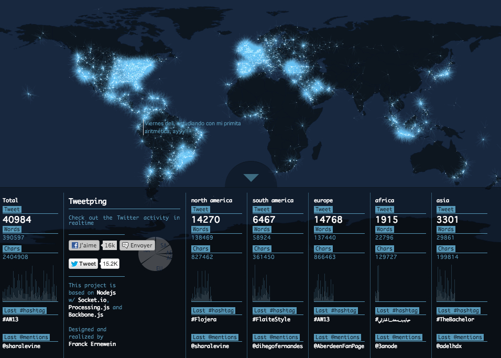Click hashtag #Flojera
Viewport: 501px width, 358px height.
coord(203,319)
